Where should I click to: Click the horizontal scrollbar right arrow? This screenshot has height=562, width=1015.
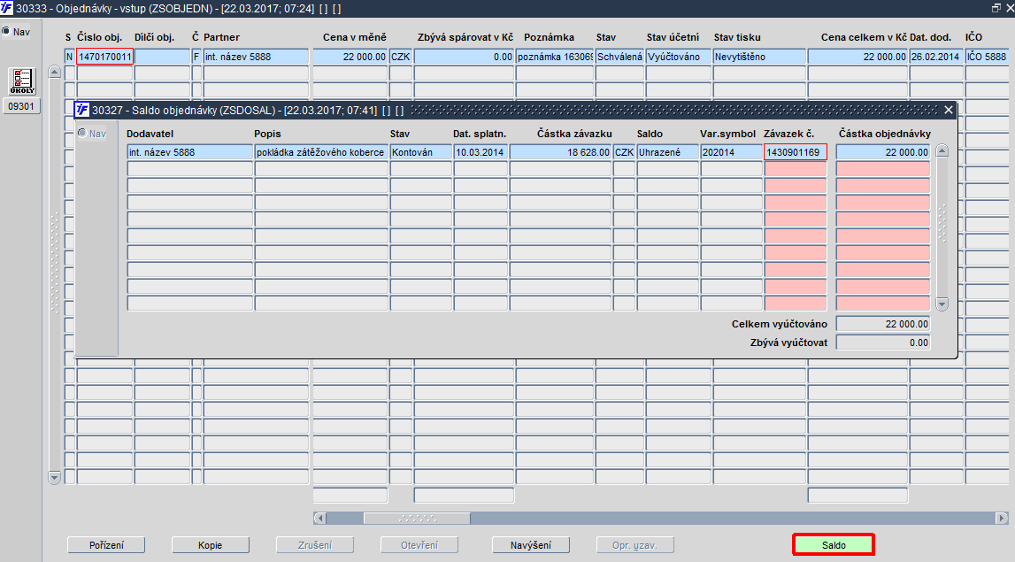1002,518
